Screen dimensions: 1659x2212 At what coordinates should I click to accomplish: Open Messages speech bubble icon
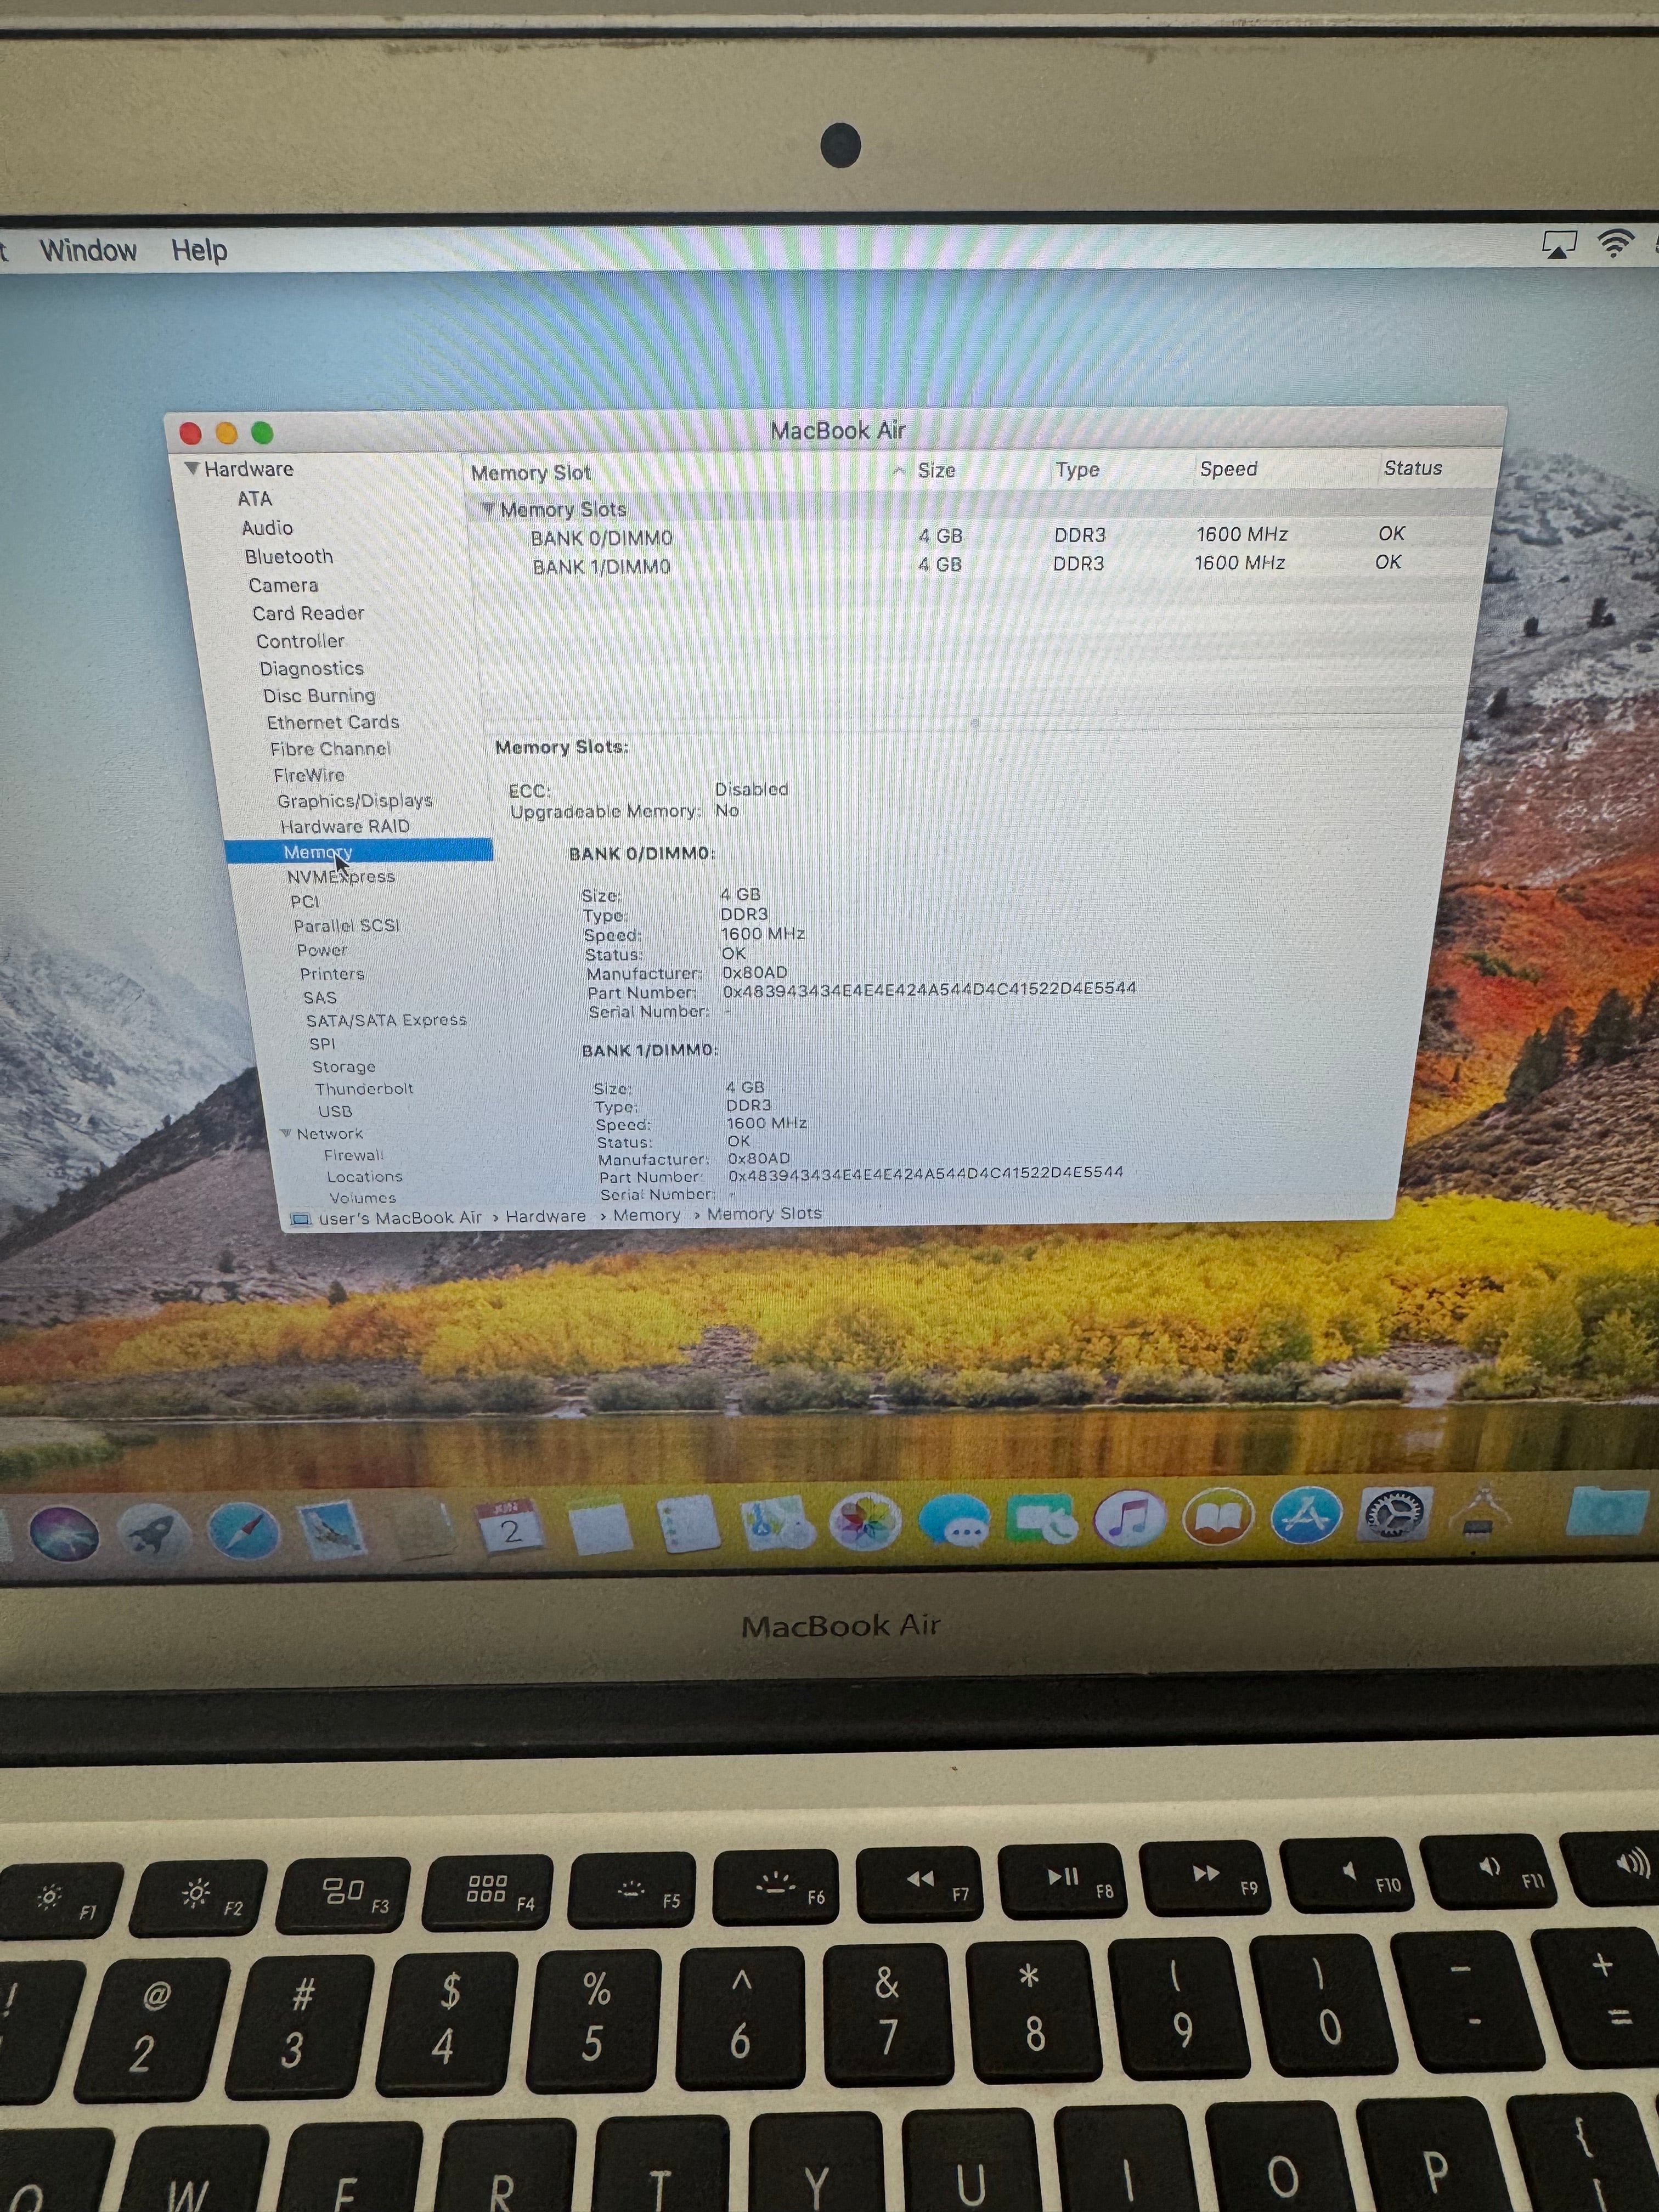tap(954, 1520)
